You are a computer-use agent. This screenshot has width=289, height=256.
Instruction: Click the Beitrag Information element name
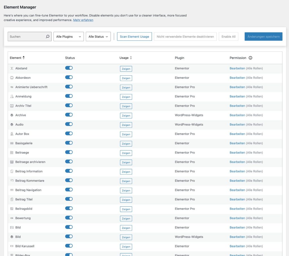point(29,171)
